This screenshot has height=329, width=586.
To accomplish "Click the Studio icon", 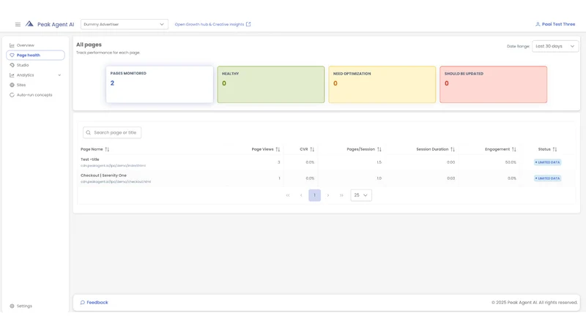I will click(12, 65).
